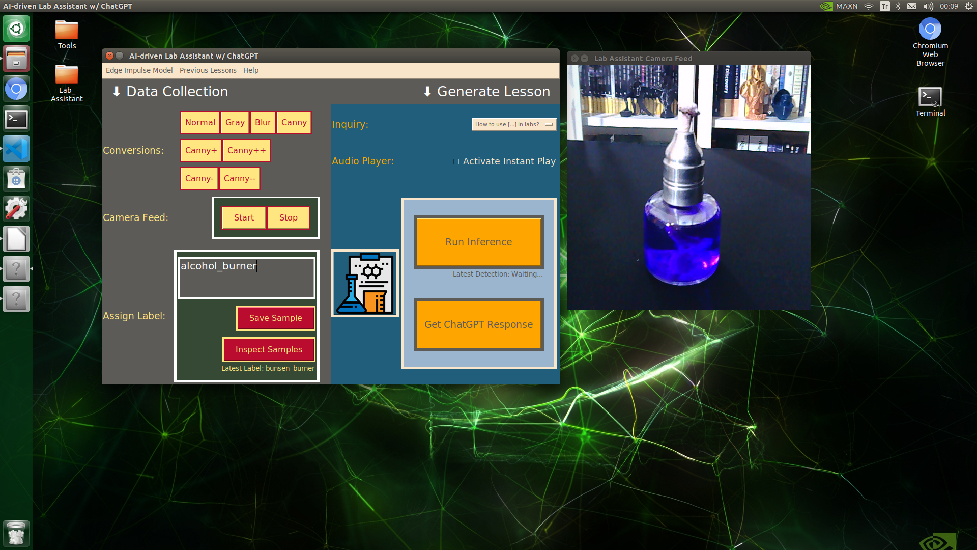Screen dimensions: 977x550
Task: Select the Gray conversion button
Action: coord(234,122)
